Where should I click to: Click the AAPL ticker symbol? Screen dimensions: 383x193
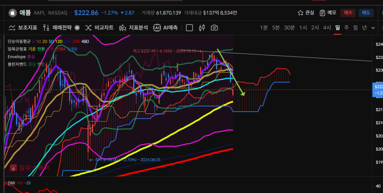click(40, 13)
